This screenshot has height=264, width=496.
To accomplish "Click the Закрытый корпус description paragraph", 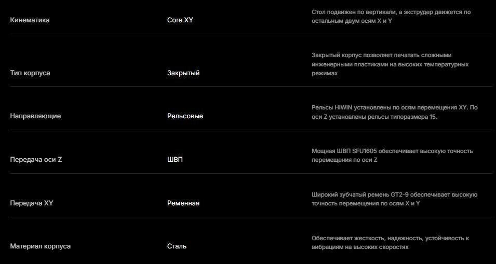I will tap(390, 64).
